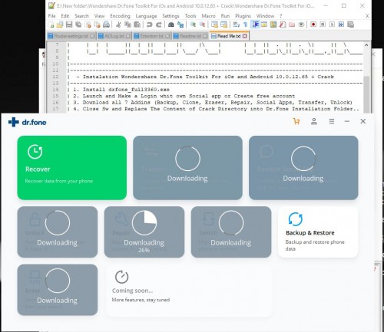Click the Transfer tile showing Downloading
The width and height of the screenshot is (384, 332).
tap(187, 168)
